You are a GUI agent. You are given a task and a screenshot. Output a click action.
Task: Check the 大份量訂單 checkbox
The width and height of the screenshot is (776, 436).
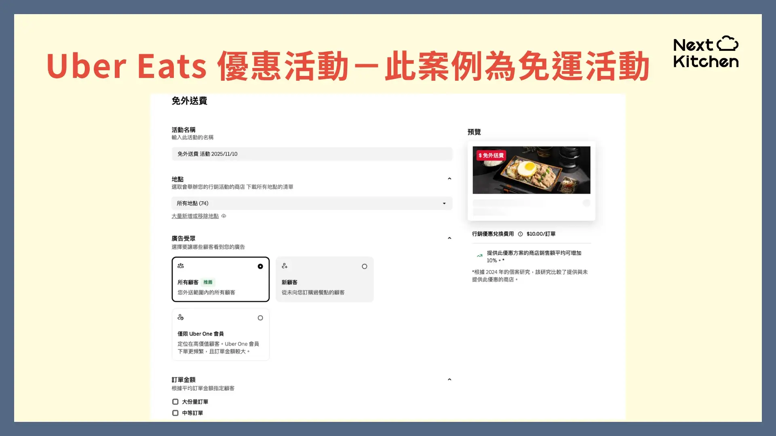175,401
